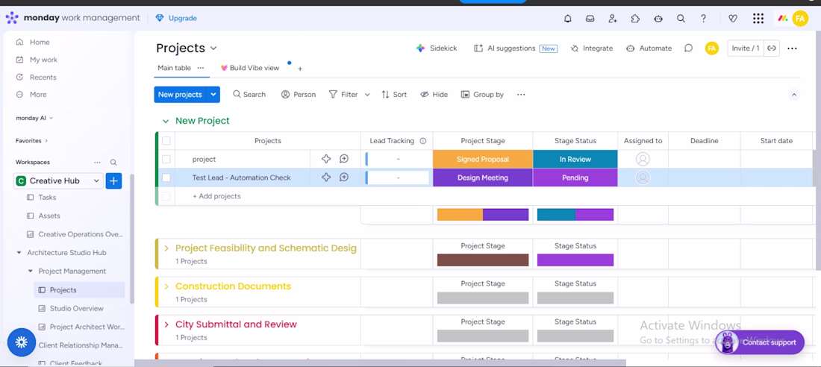The height and width of the screenshot is (367, 821).
Task: Add a new view with the plus tab
Action: coord(300,69)
